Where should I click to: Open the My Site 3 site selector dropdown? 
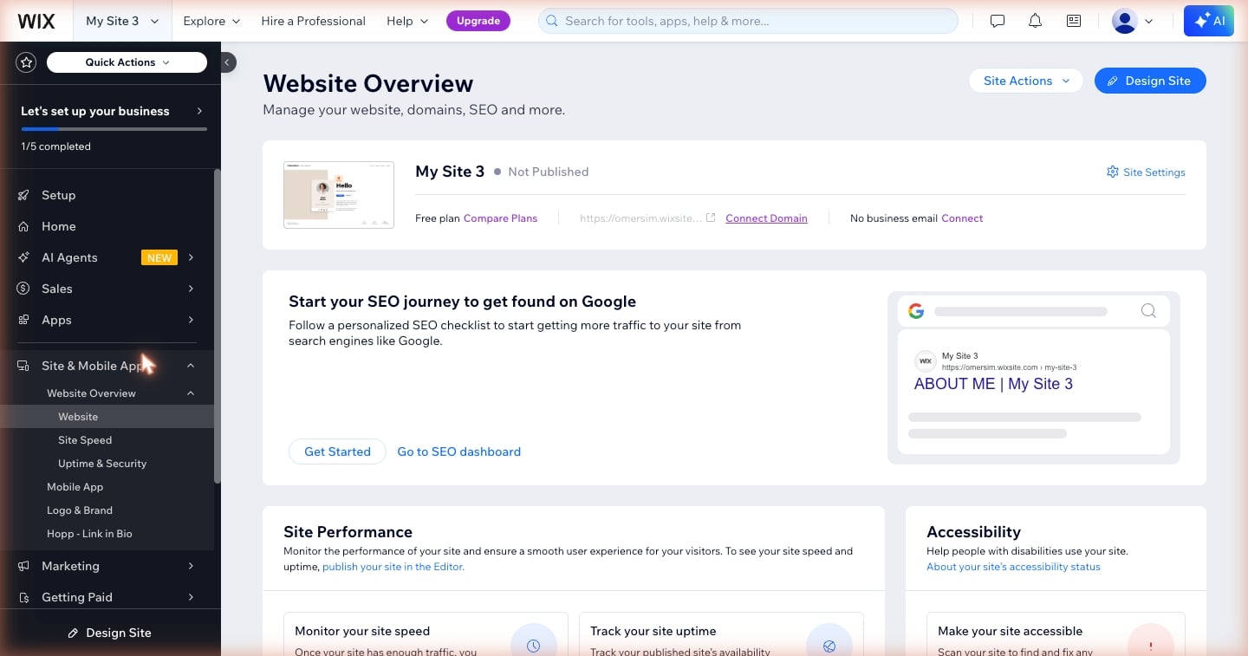(x=121, y=21)
